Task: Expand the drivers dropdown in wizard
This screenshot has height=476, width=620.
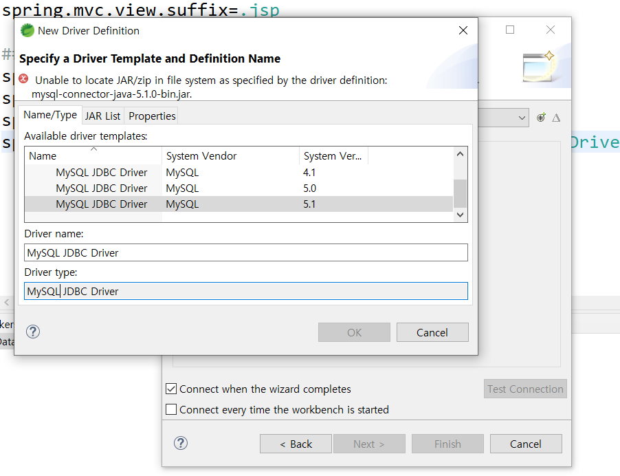Action: [x=522, y=118]
